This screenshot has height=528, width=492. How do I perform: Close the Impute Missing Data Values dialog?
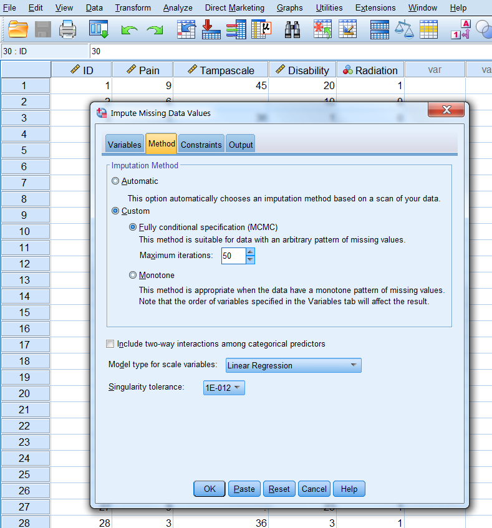click(x=446, y=110)
